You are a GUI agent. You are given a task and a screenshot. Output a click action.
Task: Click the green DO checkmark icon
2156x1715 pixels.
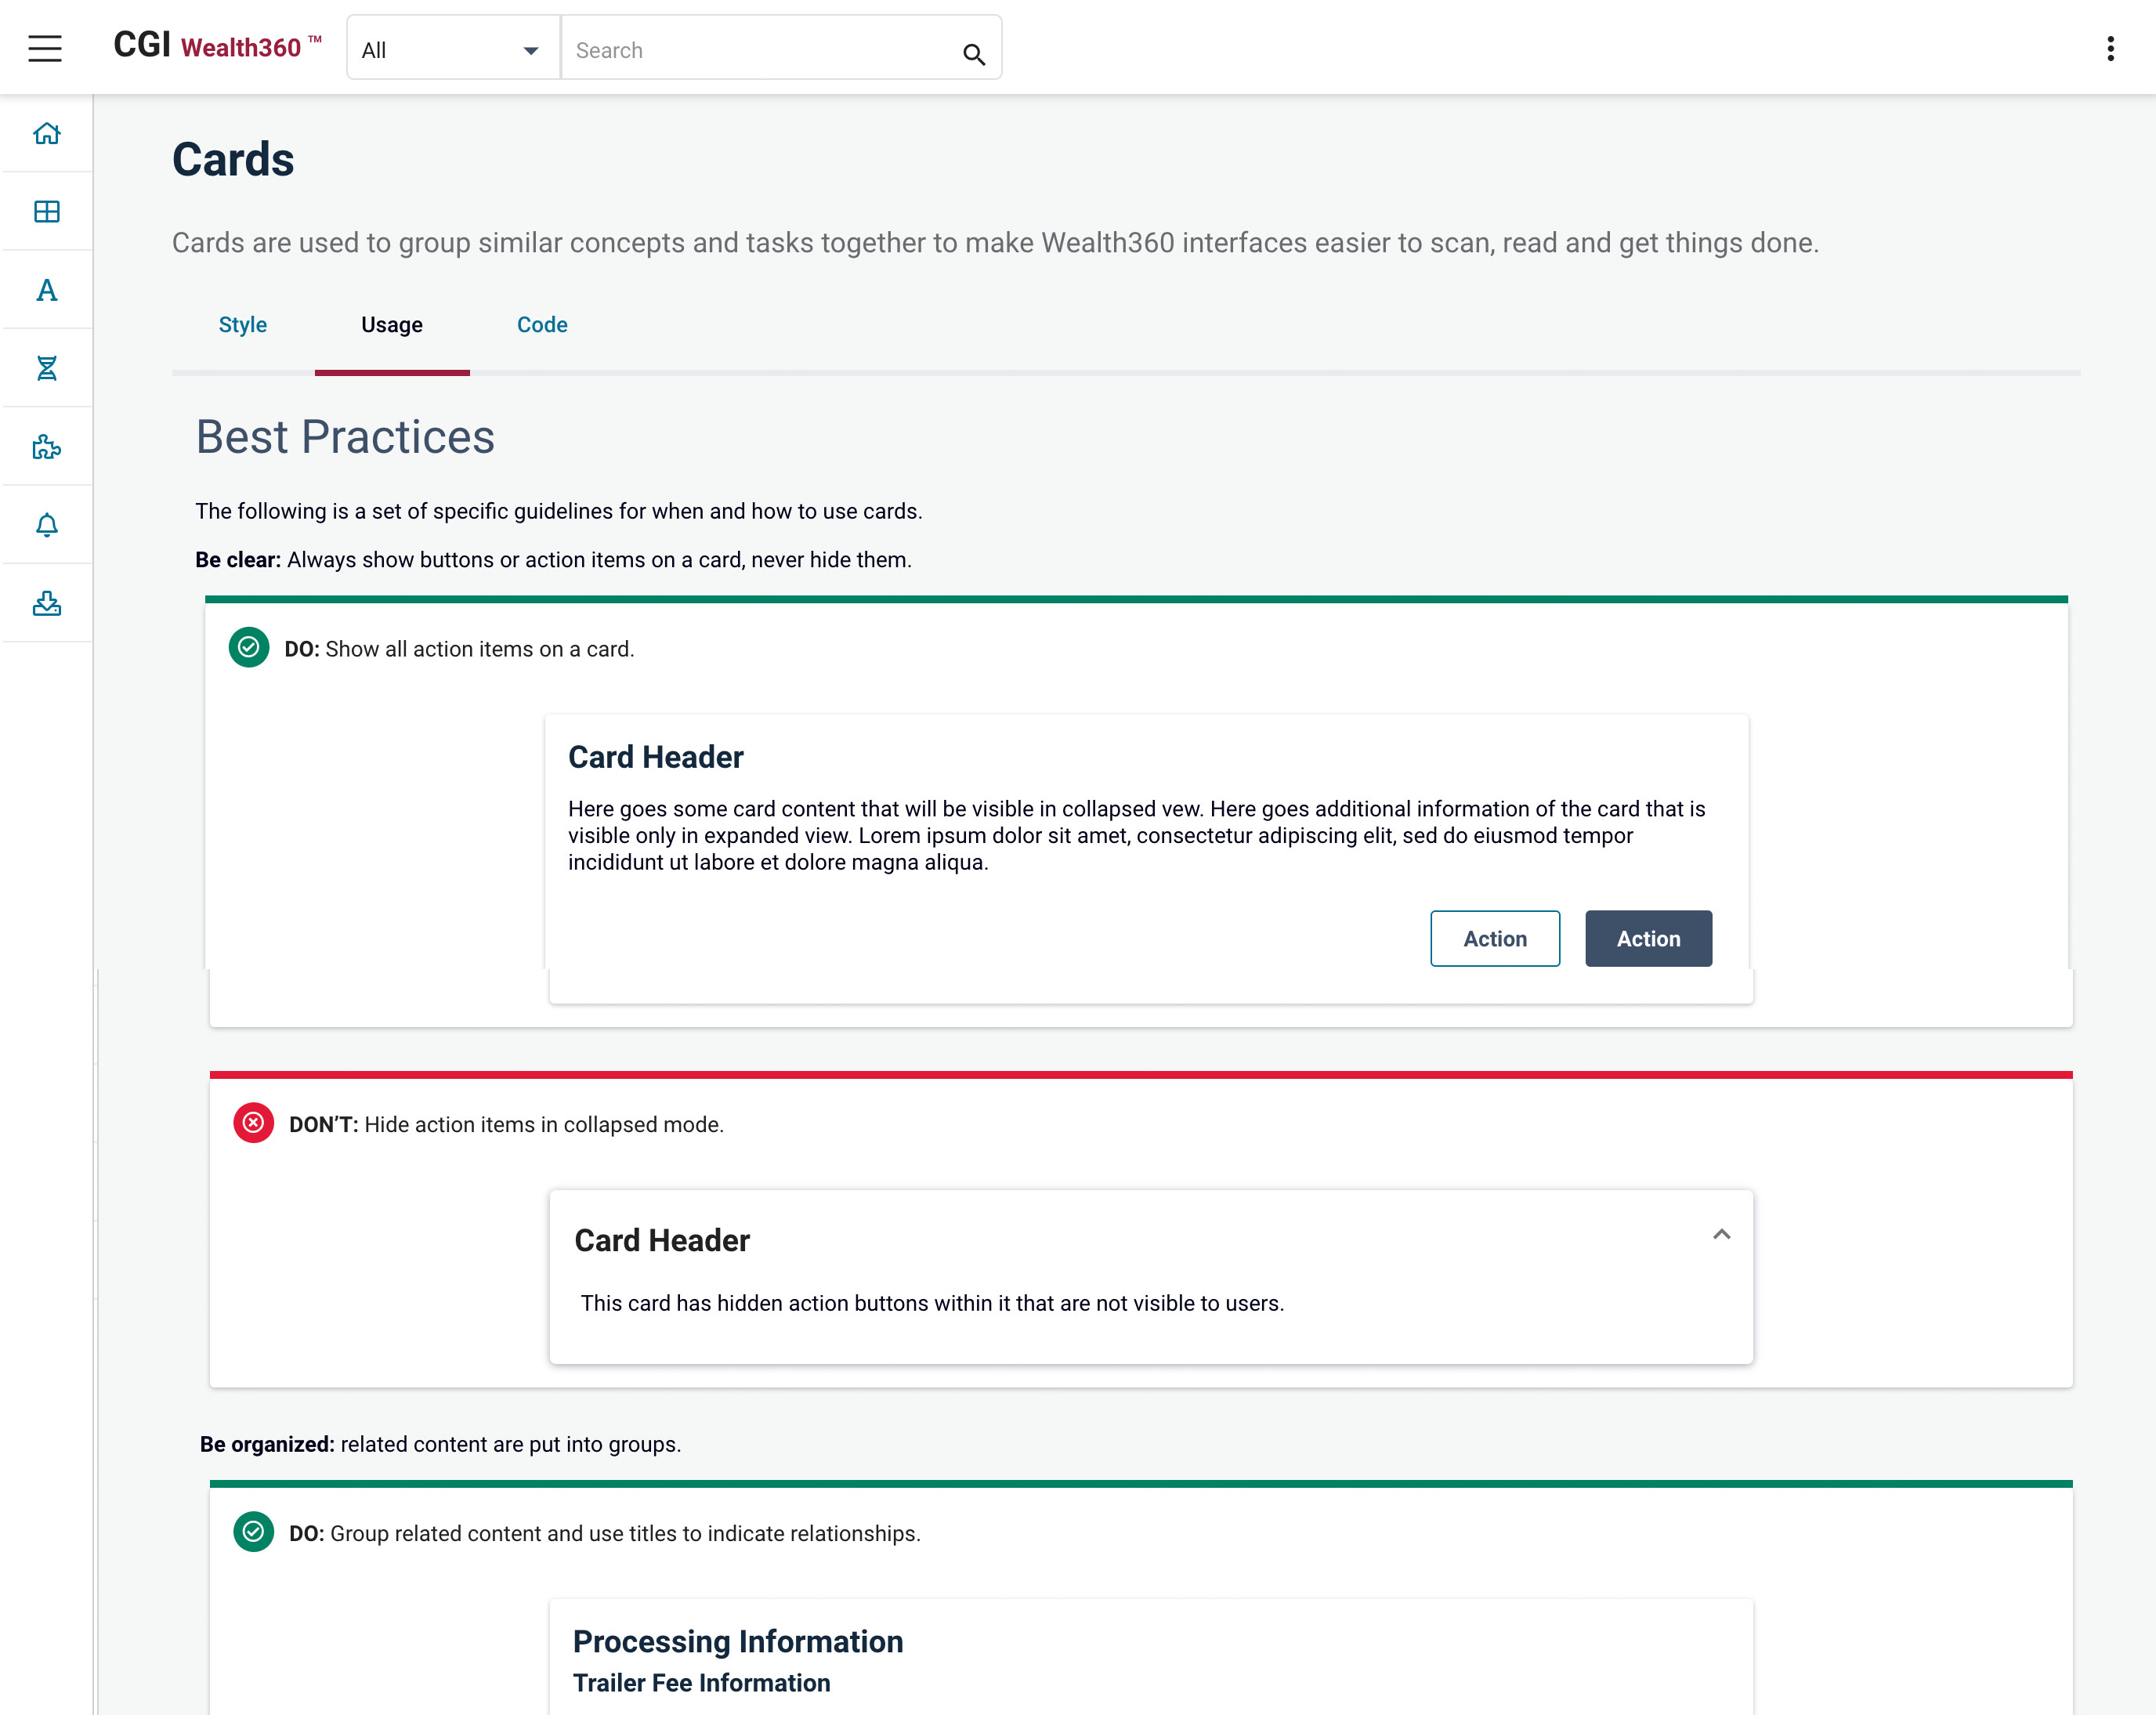click(x=249, y=647)
